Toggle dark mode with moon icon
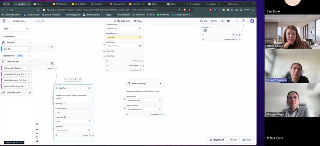 [237, 21]
